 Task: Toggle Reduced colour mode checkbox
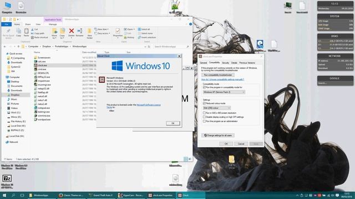point(204,103)
